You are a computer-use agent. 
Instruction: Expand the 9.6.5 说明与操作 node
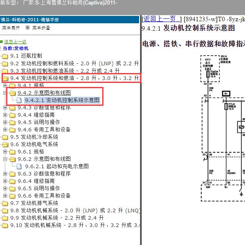pyautogui.click(x=5, y=188)
